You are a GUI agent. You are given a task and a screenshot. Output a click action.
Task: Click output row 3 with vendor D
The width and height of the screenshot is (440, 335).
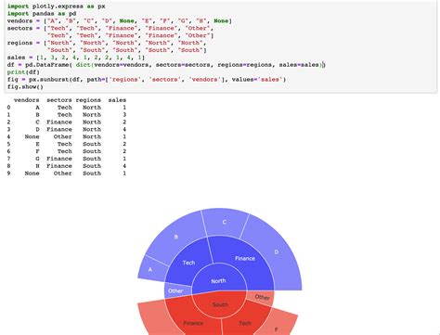pos(67,129)
